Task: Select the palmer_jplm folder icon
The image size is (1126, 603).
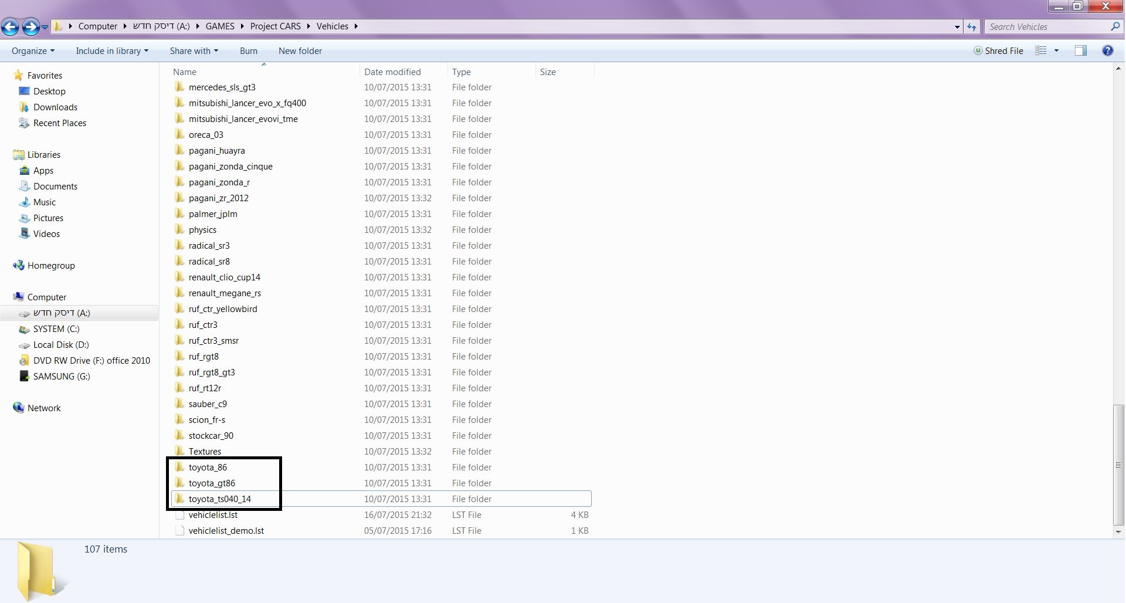Action: point(179,214)
